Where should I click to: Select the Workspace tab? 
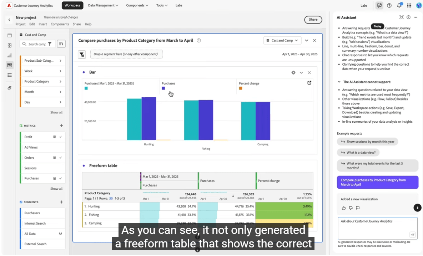(72, 5)
